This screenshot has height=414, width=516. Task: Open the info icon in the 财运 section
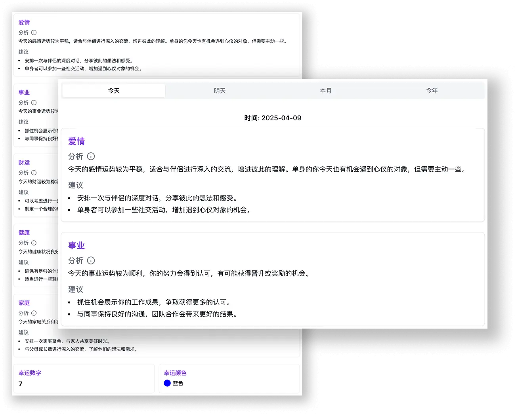point(34,173)
